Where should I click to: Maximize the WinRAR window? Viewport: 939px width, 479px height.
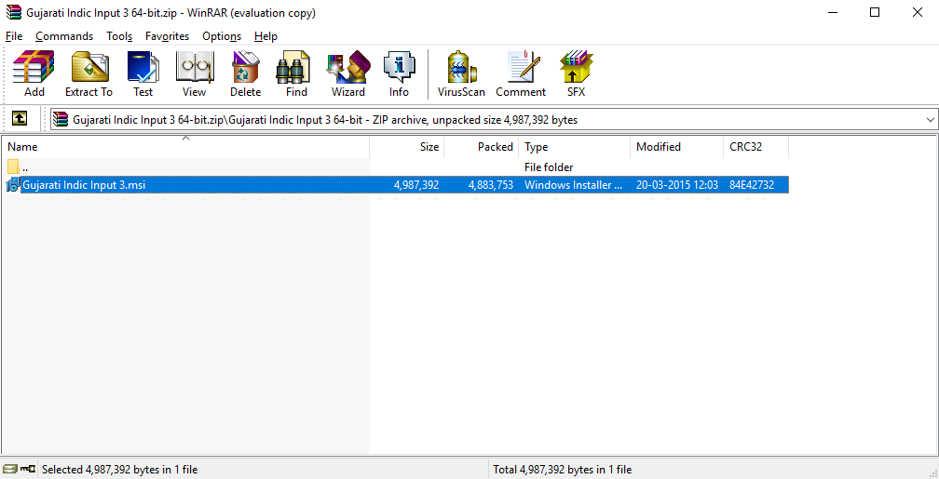[875, 13]
